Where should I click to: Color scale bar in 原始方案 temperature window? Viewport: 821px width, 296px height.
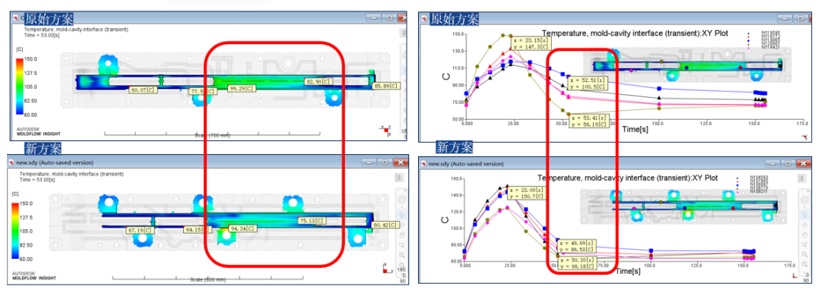coord(18,87)
